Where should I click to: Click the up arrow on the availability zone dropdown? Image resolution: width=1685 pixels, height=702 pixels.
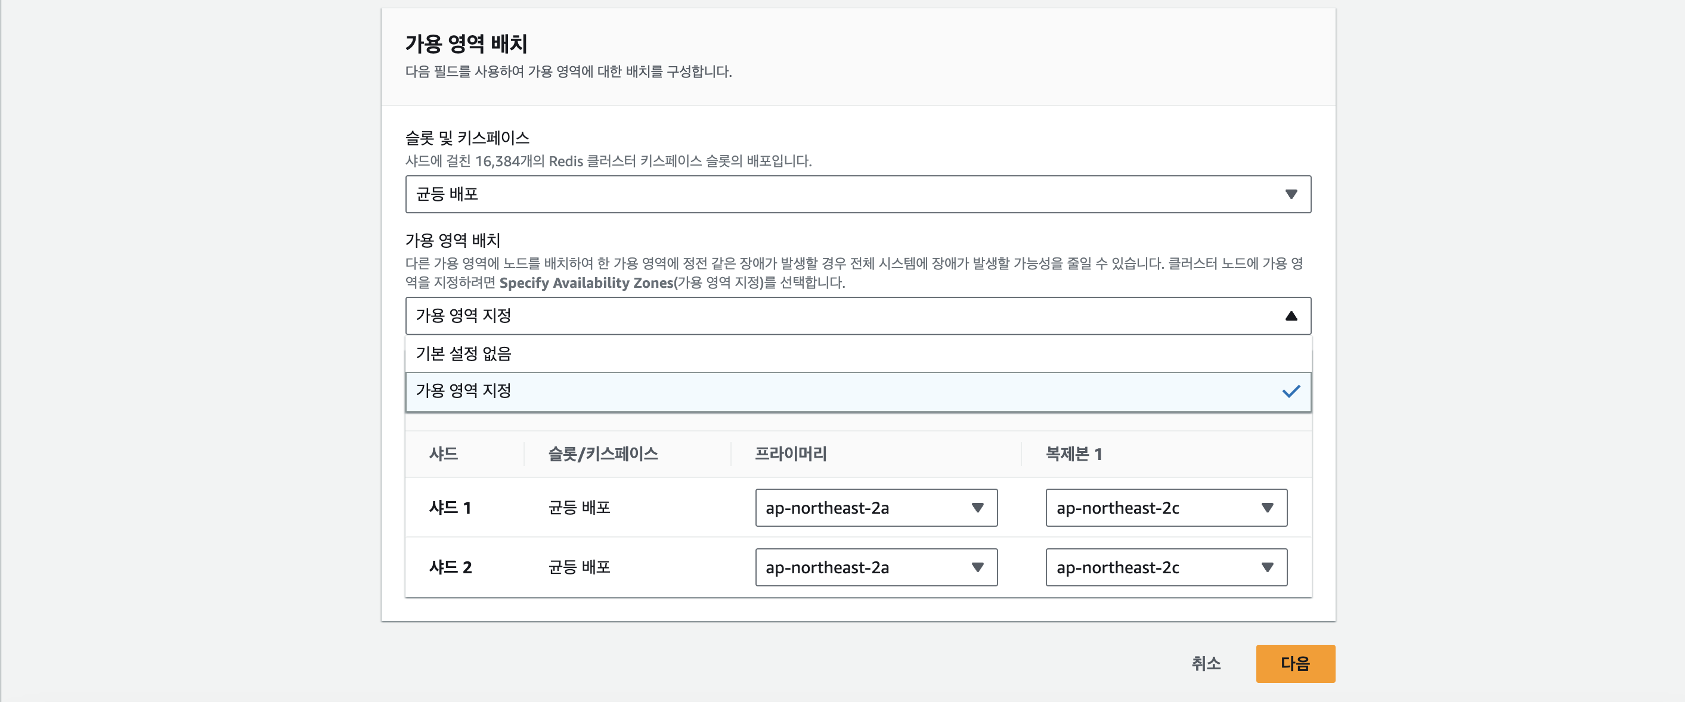(1290, 316)
